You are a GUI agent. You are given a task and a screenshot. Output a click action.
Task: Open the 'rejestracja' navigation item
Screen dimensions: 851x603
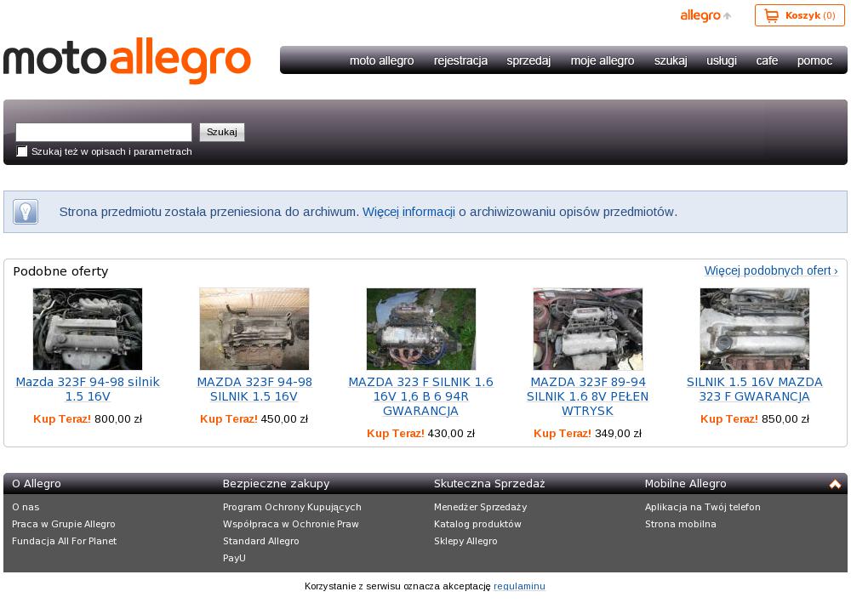tap(460, 60)
